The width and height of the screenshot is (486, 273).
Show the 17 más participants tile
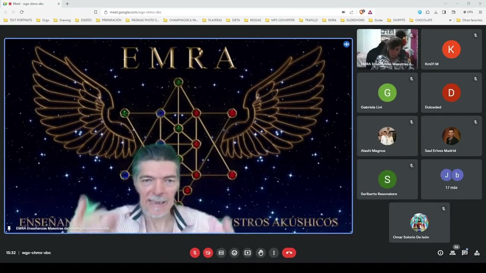tap(451, 179)
